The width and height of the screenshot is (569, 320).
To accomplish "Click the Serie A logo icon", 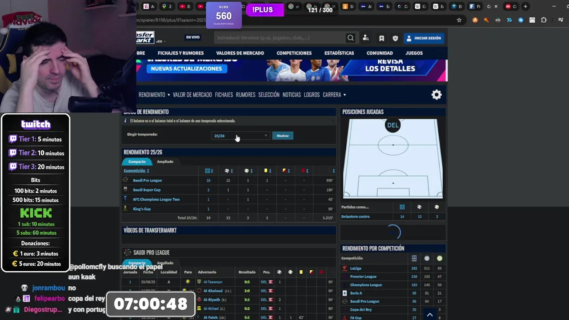I will (x=345, y=293).
